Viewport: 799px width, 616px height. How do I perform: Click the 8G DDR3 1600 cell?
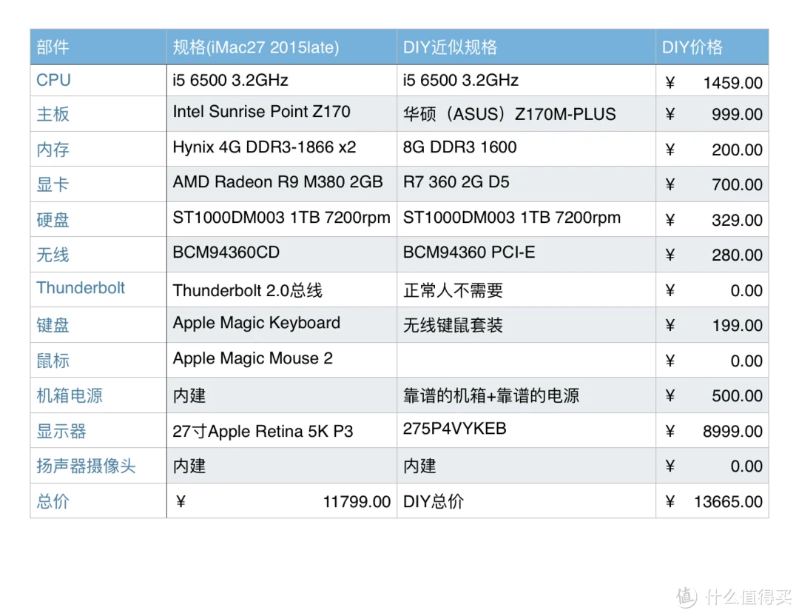pos(527,149)
